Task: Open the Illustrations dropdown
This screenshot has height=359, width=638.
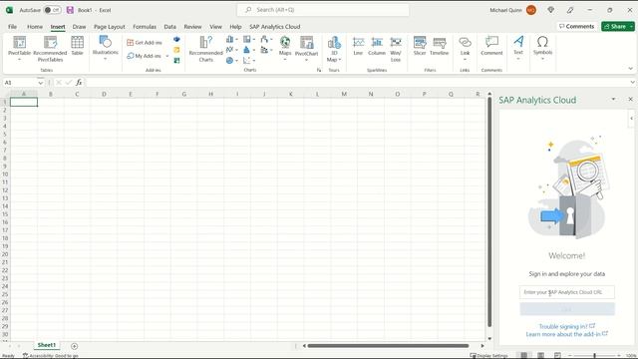Action: 105,48
